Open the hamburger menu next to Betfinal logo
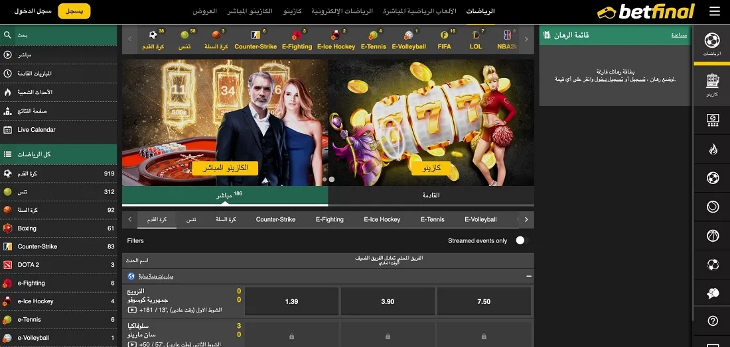This screenshot has width=730, height=347. click(715, 12)
